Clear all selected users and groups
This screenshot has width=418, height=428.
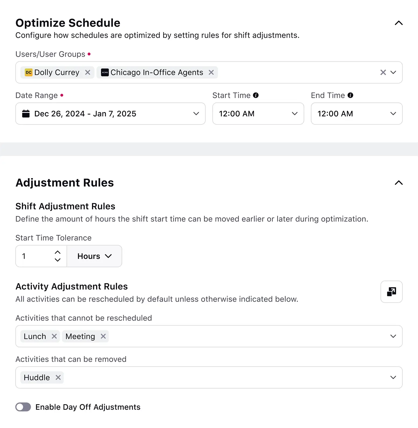(383, 72)
